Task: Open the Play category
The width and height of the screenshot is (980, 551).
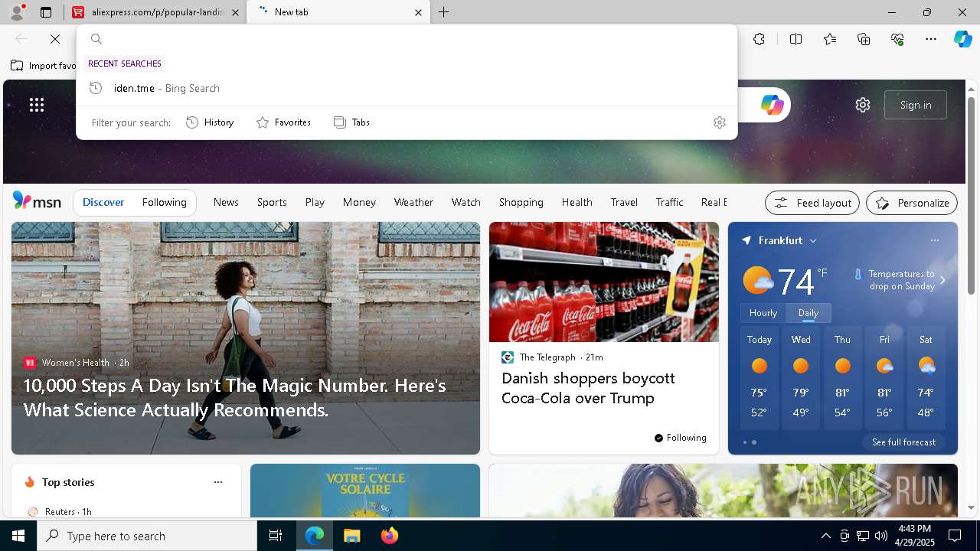Action: tap(315, 202)
